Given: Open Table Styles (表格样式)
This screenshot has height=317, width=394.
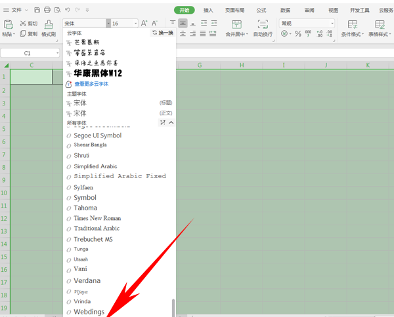Looking at the screenshot, I should pos(380,28).
